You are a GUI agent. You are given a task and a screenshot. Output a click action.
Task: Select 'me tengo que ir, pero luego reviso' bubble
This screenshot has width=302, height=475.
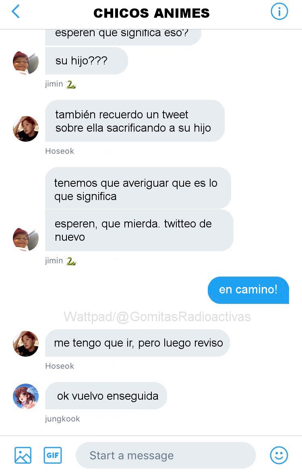[137, 343]
